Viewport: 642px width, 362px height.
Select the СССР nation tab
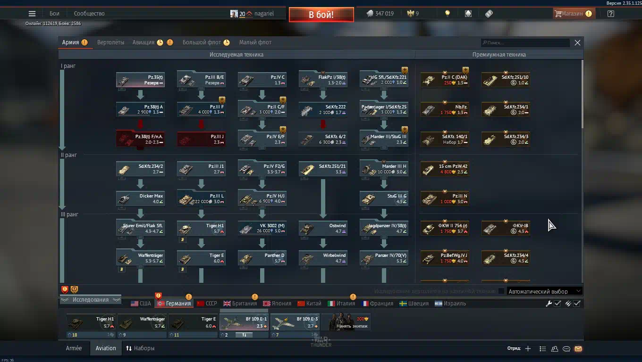pos(207,304)
